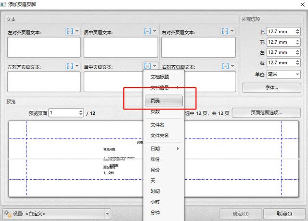Select 文档标题 from the macro menu
Screen dimensions: 308x221
(164, 77)
